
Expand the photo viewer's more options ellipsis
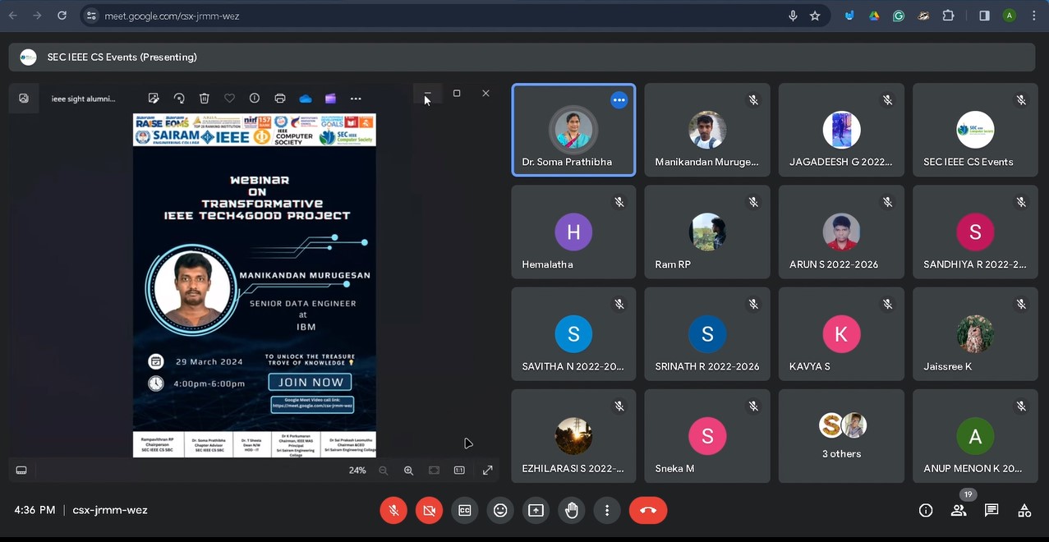(356, 99)
